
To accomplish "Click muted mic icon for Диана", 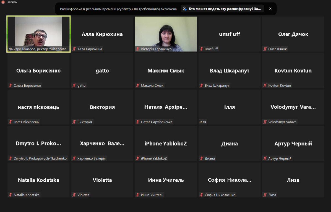I will [201, 158].
